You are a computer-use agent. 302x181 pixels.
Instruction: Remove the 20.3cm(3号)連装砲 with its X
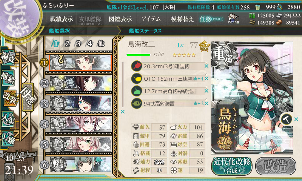(206, 66)
